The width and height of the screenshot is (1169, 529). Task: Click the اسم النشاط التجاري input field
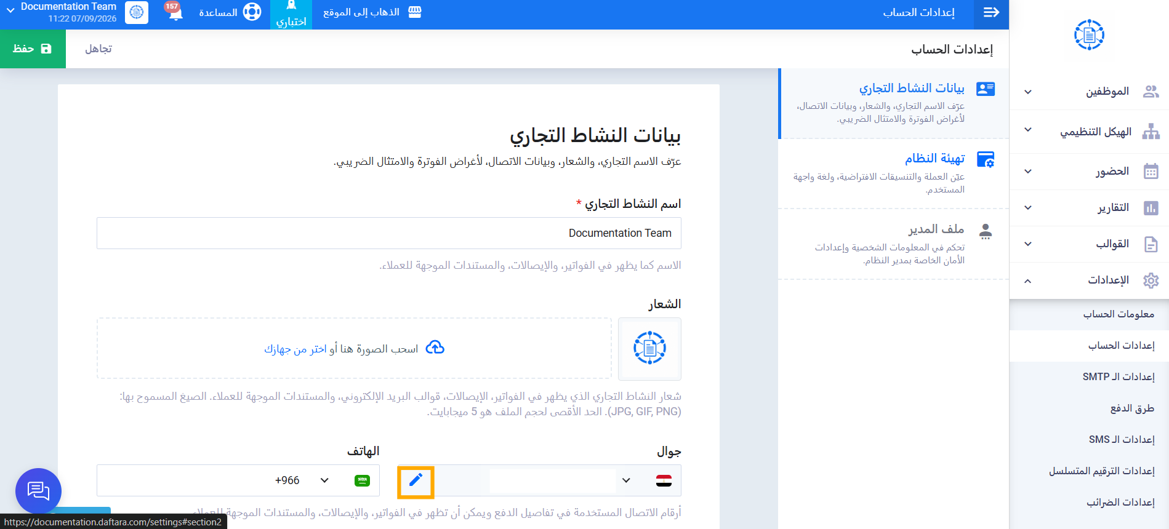coord(389,233)
